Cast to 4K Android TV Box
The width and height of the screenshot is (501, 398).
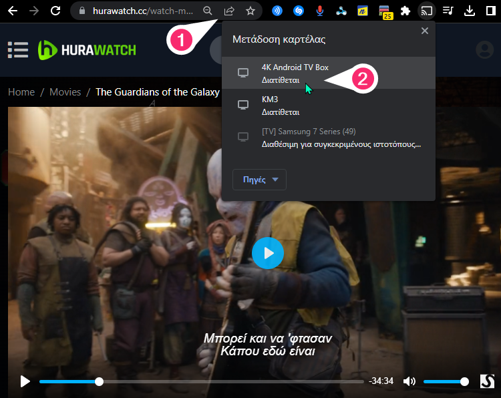click(329, 73)
